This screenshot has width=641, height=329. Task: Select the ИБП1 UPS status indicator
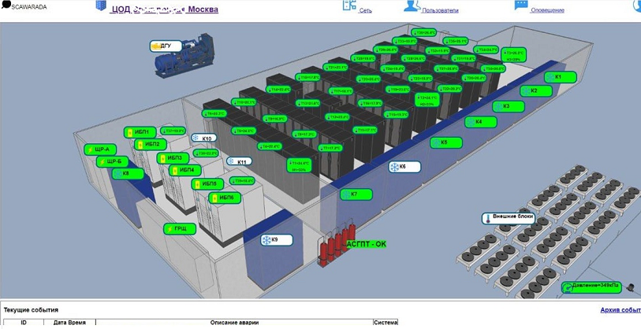(x=139, y=132)
